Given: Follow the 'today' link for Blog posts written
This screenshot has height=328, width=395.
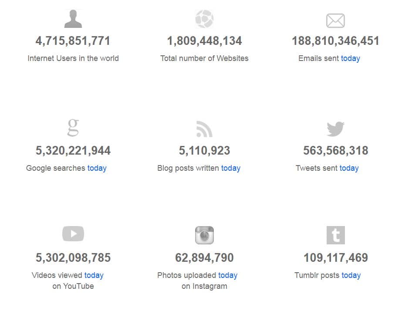Looking at the screenshot, I should 231,168.
